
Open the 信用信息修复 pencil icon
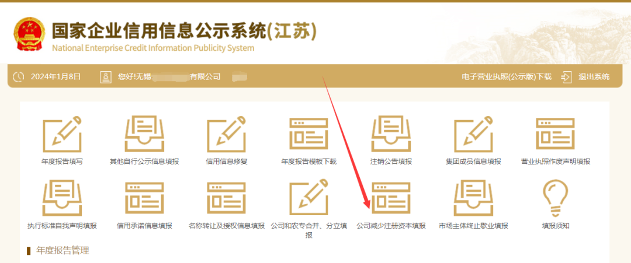point(226,134)
